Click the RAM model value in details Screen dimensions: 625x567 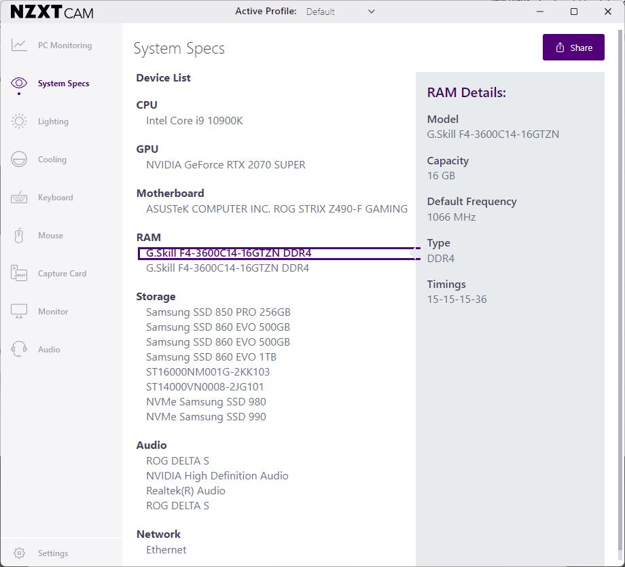pos(493,134)
